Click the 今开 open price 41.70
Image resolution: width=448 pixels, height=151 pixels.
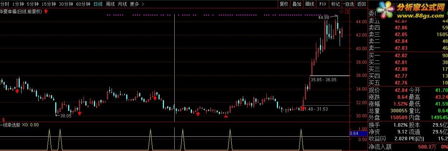pos(441,90)
